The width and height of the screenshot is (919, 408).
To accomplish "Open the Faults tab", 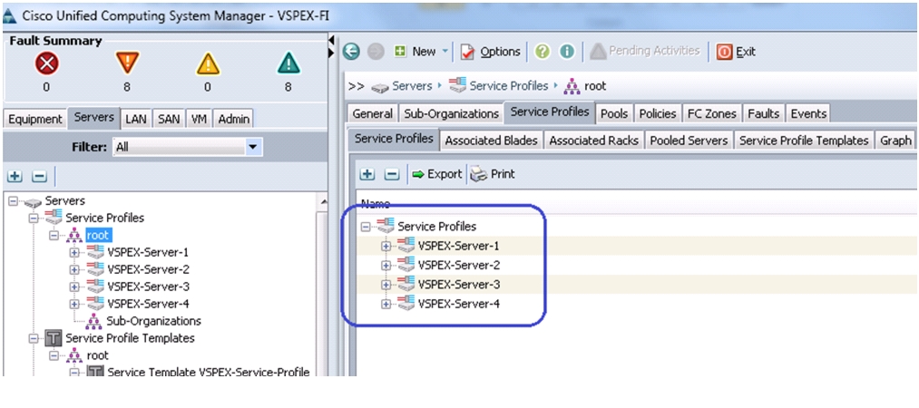I will [764, 113].
